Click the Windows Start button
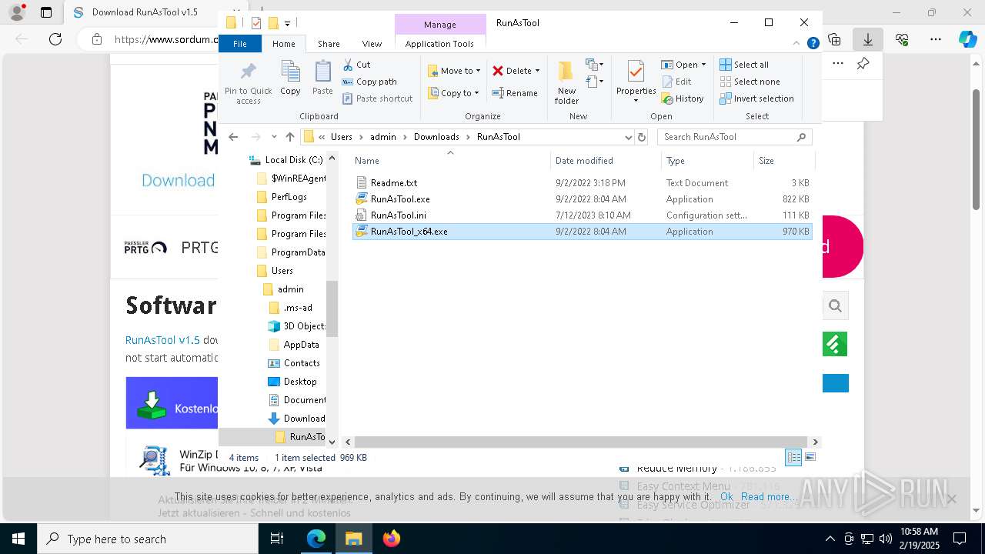This screenshot has height=554, width=985. (18, 539)
